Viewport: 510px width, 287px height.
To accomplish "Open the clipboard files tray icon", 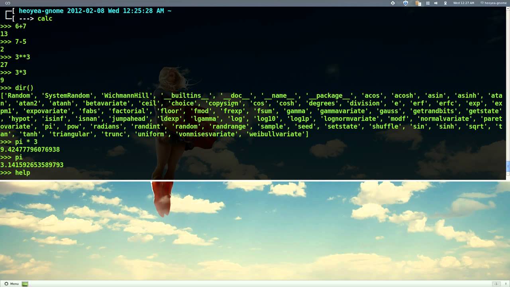I will pyautogui.click(x=418, y=3).
